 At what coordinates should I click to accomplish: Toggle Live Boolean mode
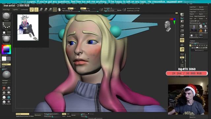(24, 10)
